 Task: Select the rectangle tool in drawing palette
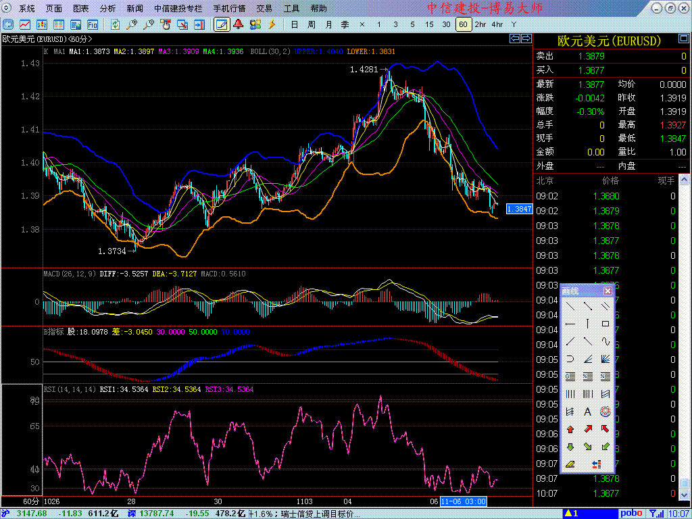click(605, 324)
